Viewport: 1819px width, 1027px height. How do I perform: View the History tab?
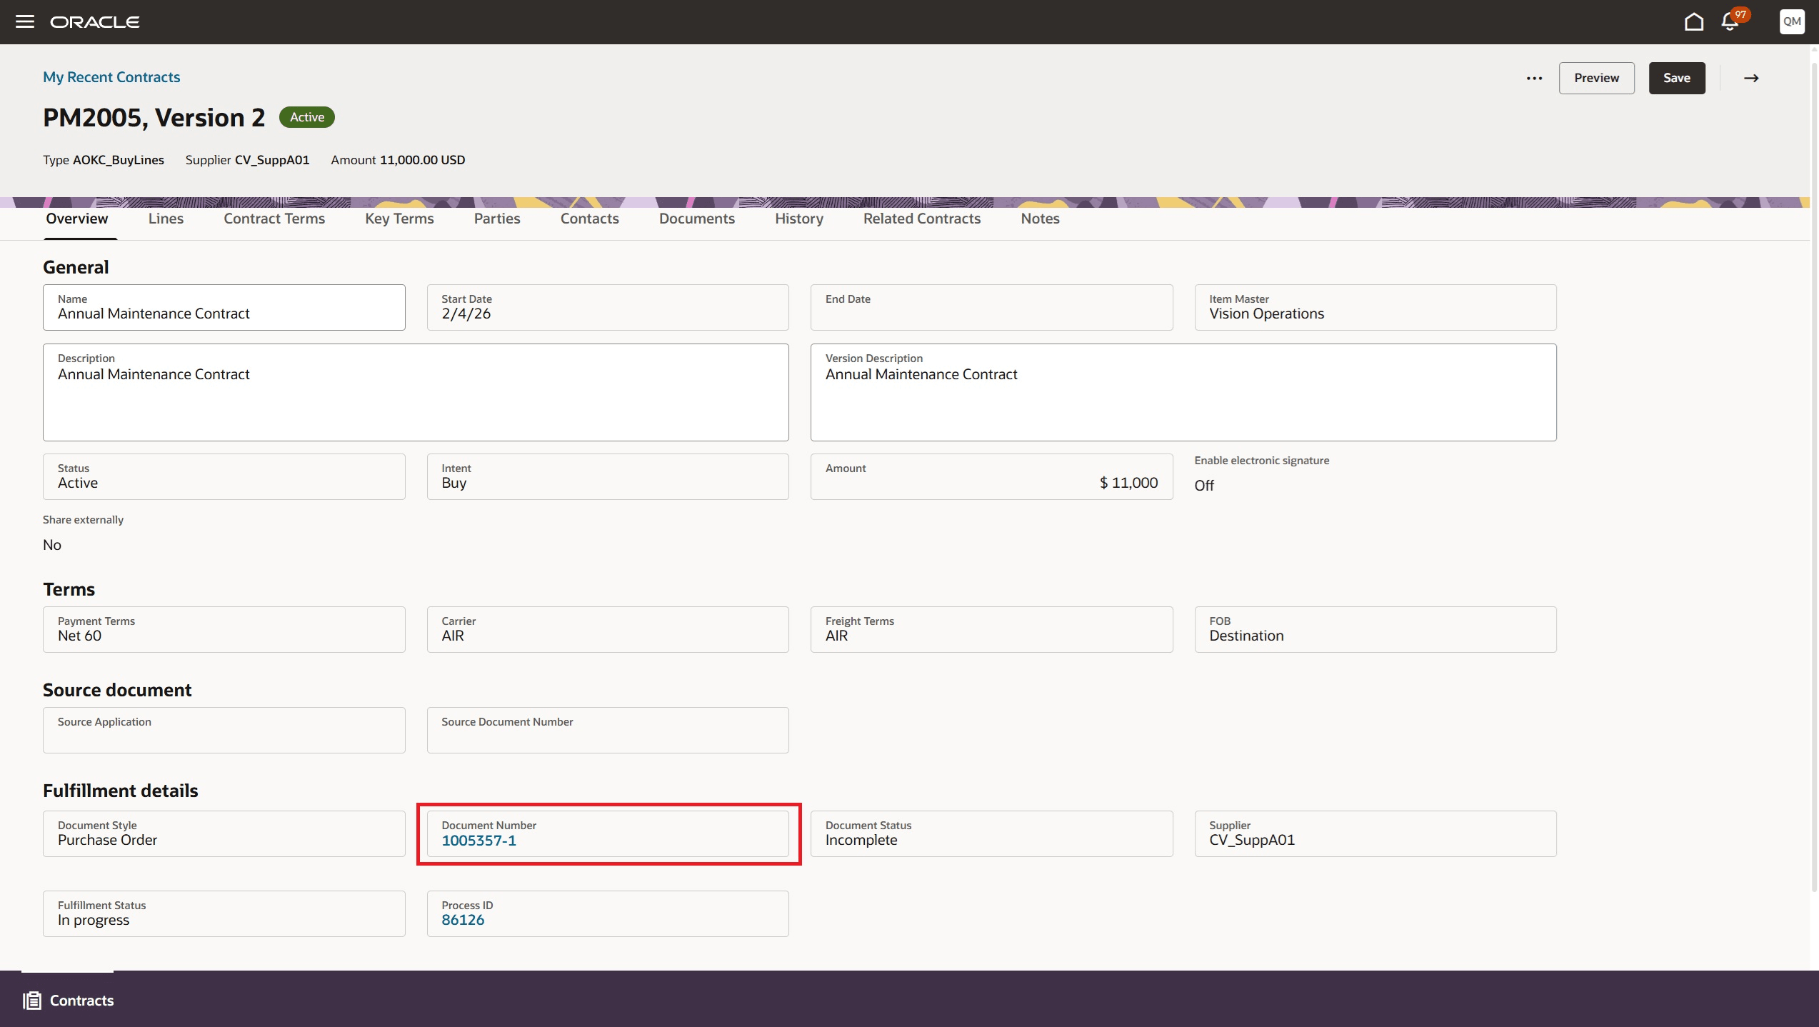(798, 219)
